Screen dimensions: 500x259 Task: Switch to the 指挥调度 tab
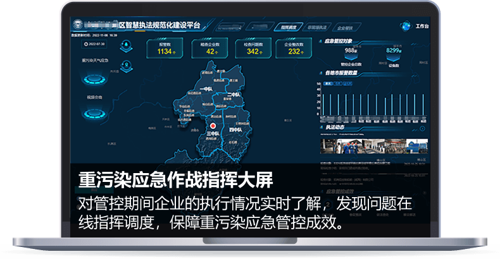point(289,28)
